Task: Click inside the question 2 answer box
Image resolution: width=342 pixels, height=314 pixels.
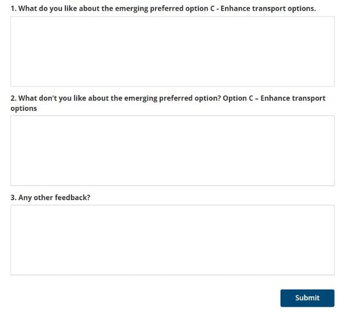Action: [x=172, y=151]
